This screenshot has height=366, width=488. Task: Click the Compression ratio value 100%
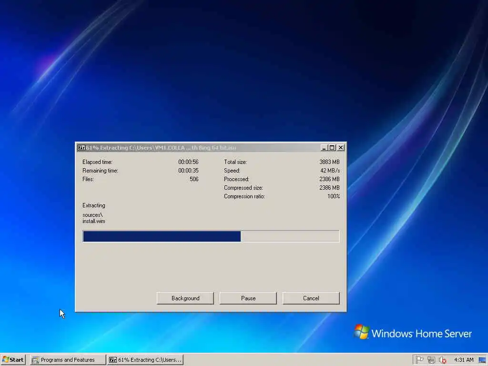pyautogui.click(x=334, y=196)
